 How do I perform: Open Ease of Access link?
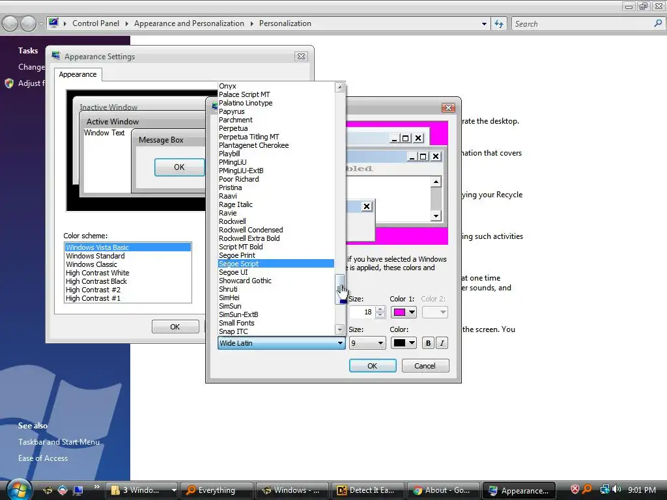pos(43,458)
